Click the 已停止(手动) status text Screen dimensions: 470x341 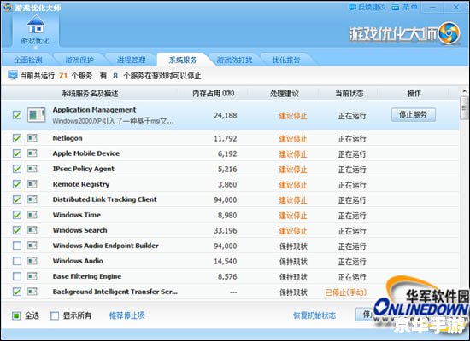pyautogui.click(x=346, y=292)
